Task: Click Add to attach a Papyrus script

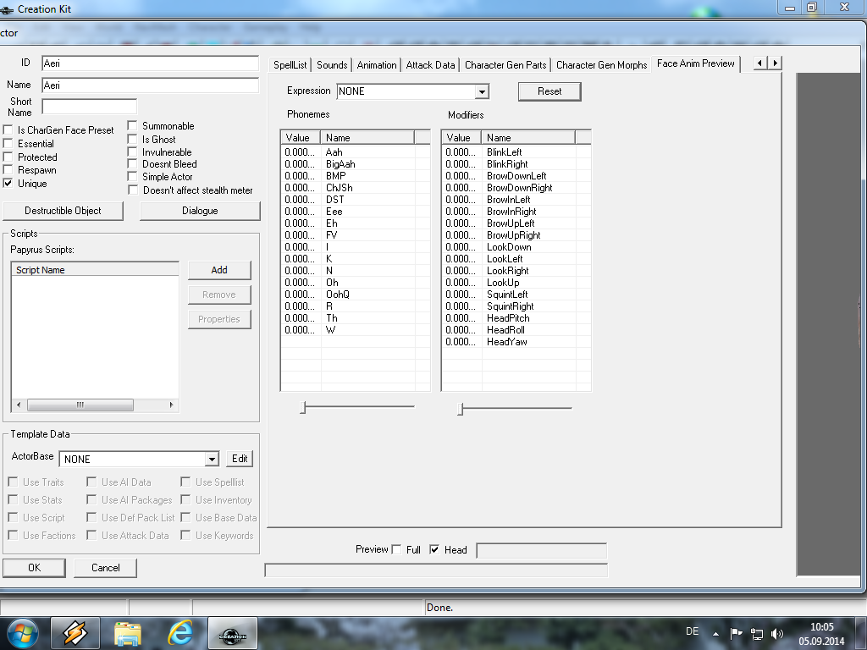Action: click(219, 270)
